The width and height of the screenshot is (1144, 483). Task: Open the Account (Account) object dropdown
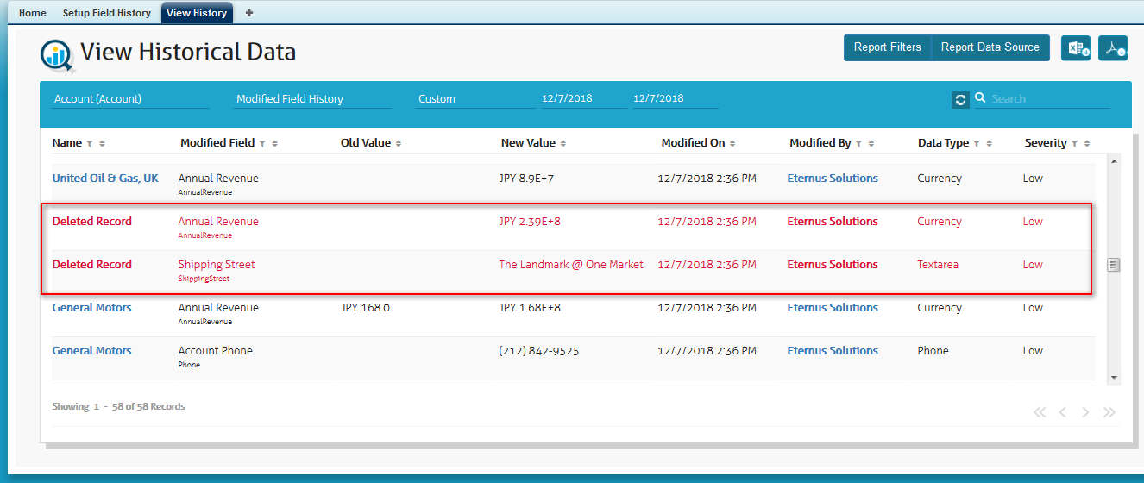tap(130, 99)
